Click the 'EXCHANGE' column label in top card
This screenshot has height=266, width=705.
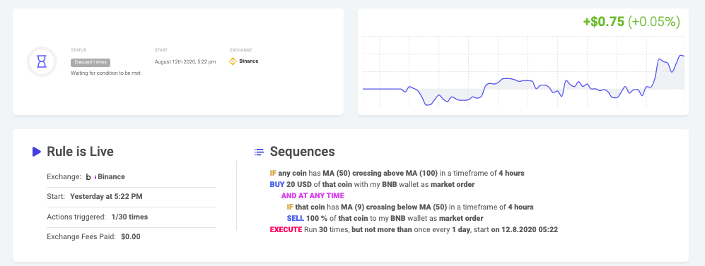click(240, 50)
